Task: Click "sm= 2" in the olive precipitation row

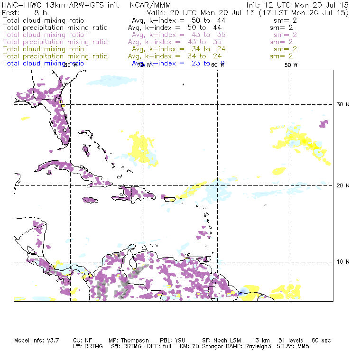Action: (281, 56)
